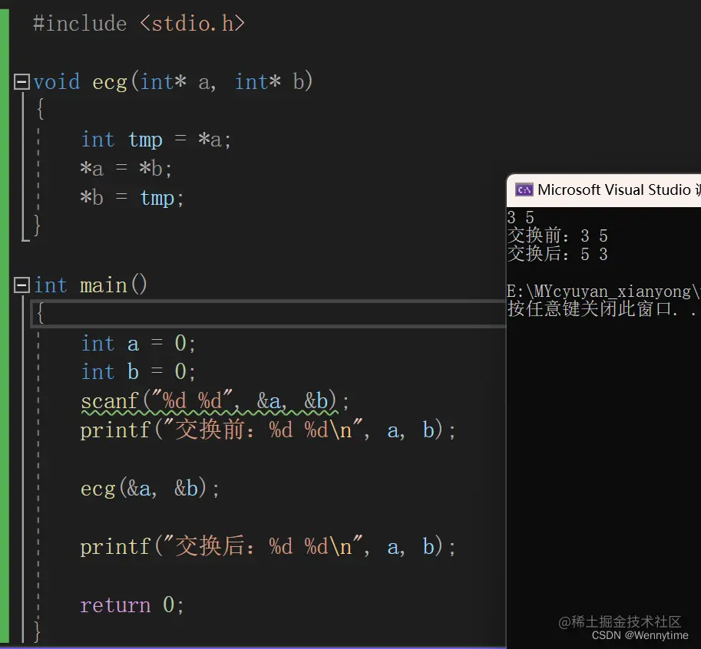Click the printf line containing 交换后
The image size is (701, 649).
(x=268, y=546)
